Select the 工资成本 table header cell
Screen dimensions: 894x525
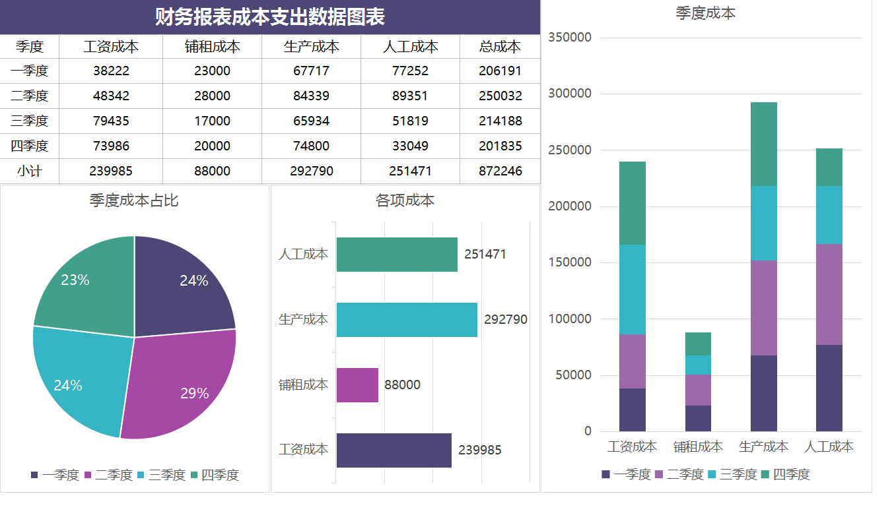(111, 46)
